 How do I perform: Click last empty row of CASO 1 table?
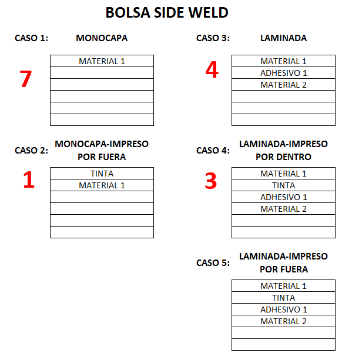(x=102, y=120)
